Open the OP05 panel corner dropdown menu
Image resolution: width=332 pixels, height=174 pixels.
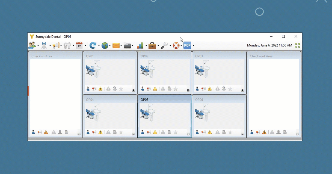coord(188,134)
